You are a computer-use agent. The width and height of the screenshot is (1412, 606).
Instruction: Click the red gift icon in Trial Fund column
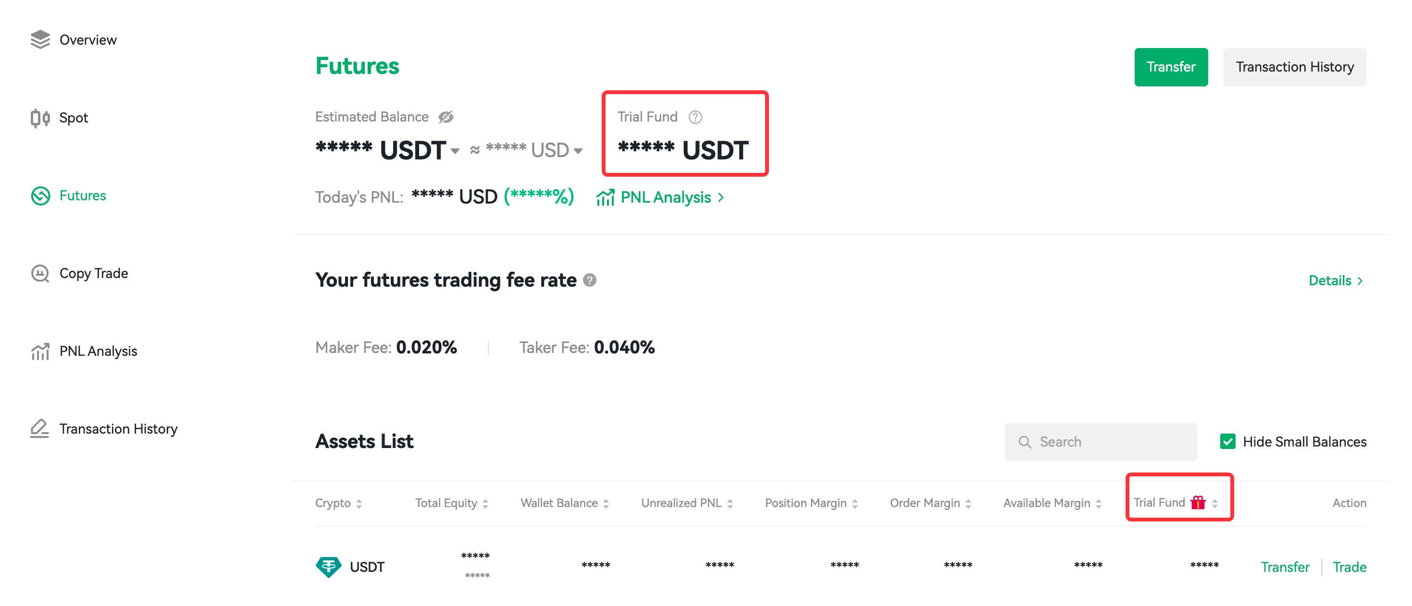tap(1198, 502)
